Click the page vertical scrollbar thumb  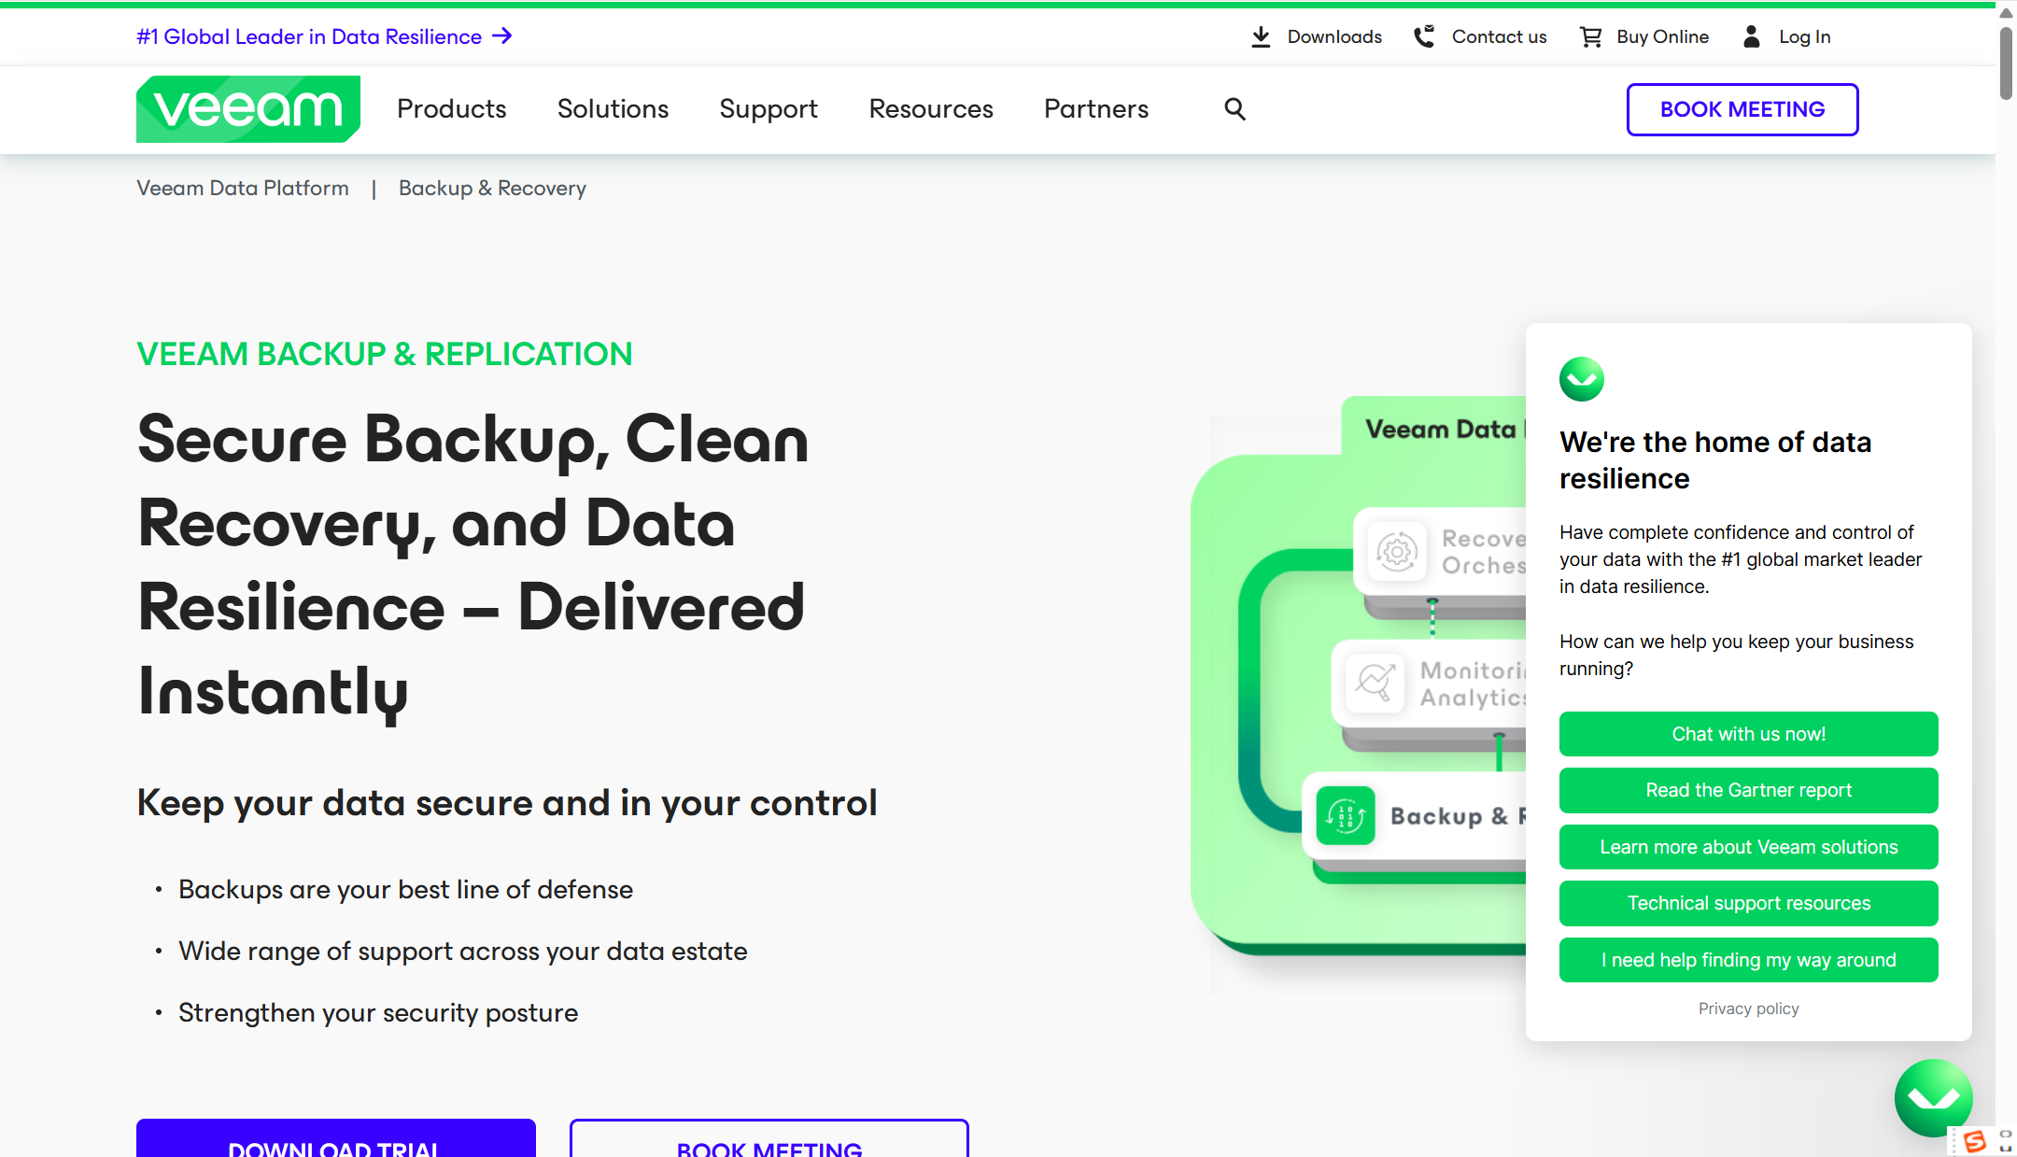tap(2006, 63)
